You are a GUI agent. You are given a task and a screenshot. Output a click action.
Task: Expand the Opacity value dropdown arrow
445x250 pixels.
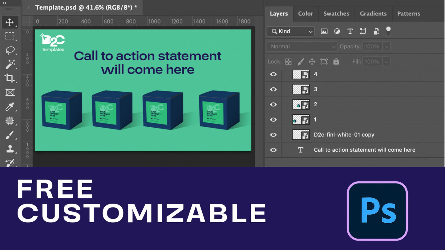tap(386, 46)
